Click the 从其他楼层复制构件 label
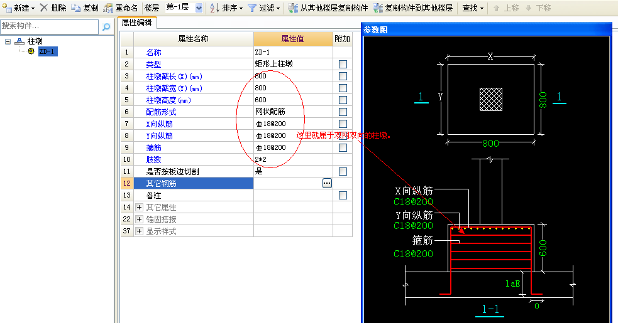 click(334, 8)
